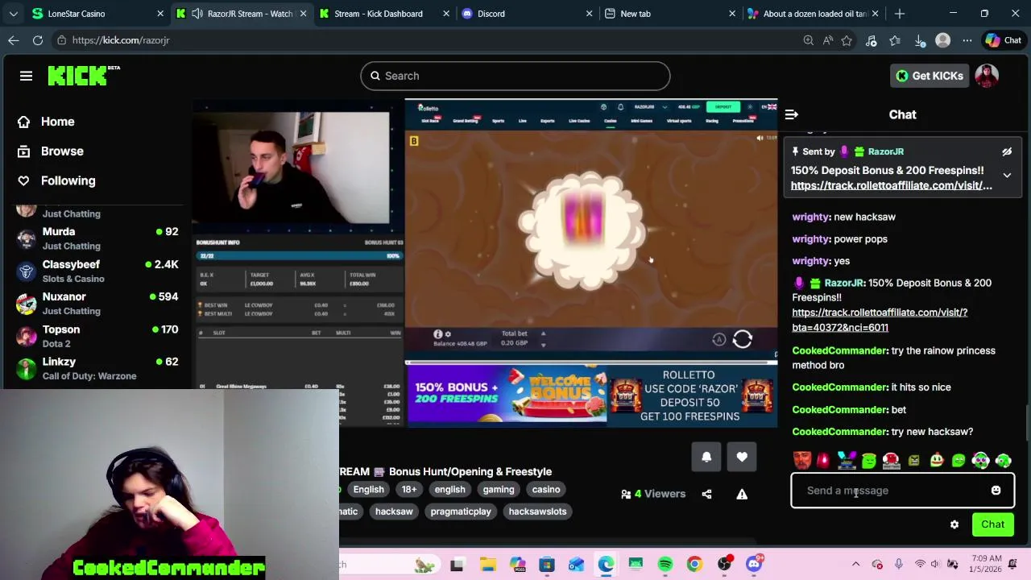Open browser zoom magnifier icon
Viewport: 1031px width, 580px height.
point(808,40)
